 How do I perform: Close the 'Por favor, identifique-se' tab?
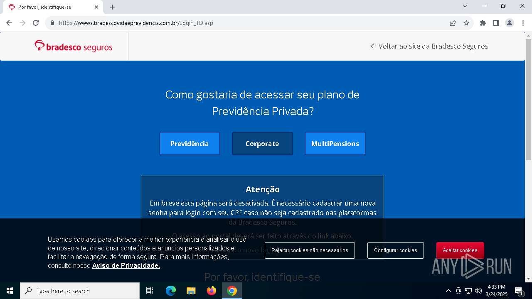96,7
